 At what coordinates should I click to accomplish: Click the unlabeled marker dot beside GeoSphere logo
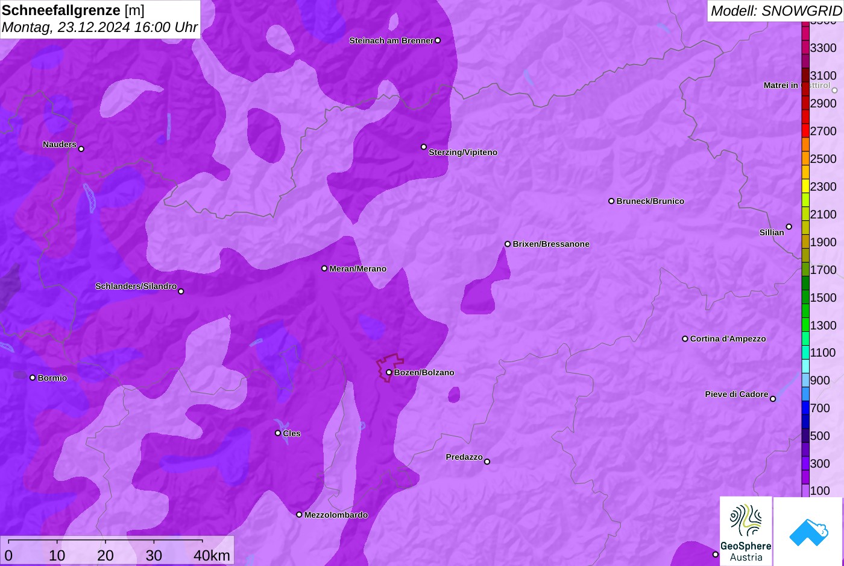point(716,555)
